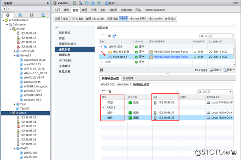Open the disk placement filter dropdown arrow
Viewport: 241px width, 160px height.
tap(230, 92)
